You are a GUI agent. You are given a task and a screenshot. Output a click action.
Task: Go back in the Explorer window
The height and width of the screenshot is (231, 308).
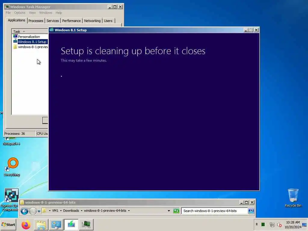point(25,211)
